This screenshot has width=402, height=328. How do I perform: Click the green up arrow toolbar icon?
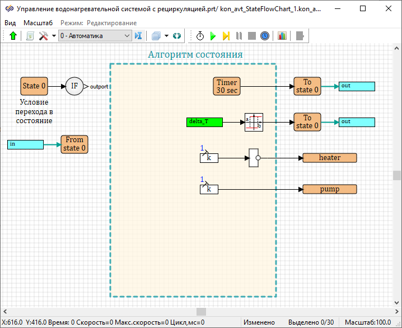coord(13,36)
